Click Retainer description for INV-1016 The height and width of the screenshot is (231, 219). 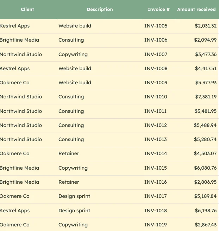[69, 182]
